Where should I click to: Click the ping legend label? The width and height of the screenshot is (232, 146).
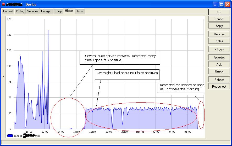27,136
